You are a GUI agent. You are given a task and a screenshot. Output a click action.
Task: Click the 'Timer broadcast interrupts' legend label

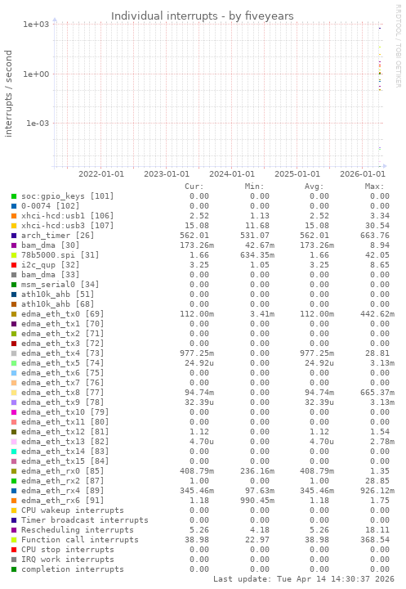(85, 520)
